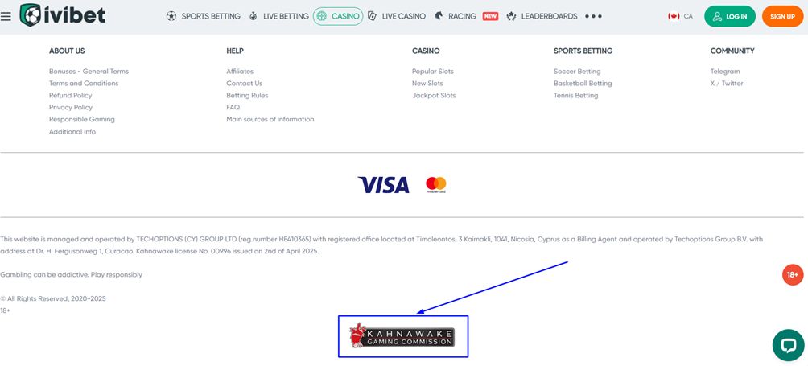Go to Sports Betting in navigation
This screenshot has width=808, height=366.
coord(203,16)
